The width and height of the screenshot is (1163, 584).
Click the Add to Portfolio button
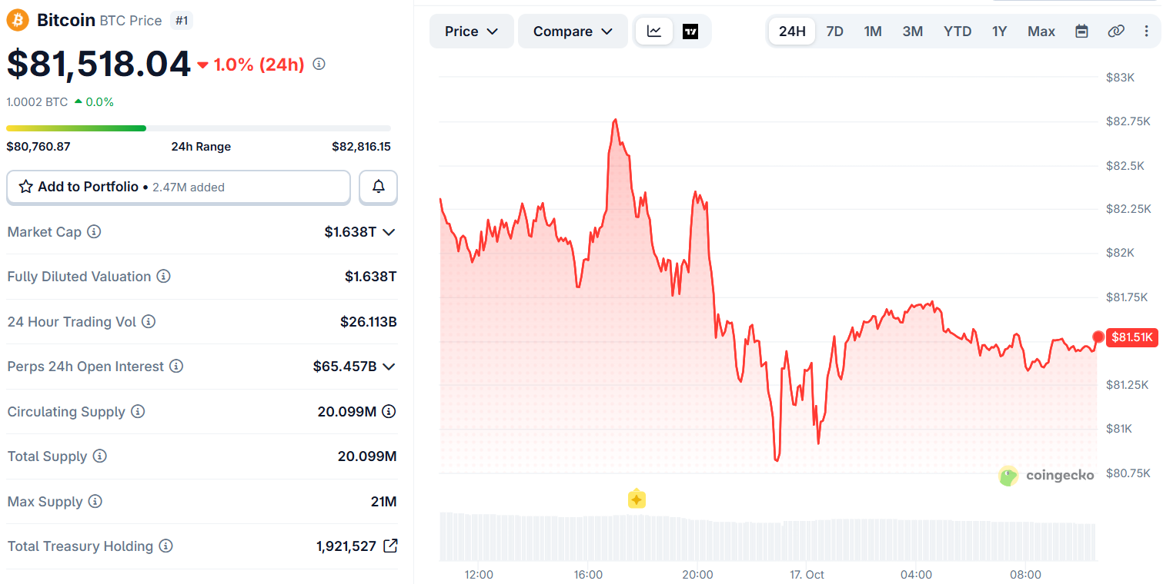tap(179, 187)
